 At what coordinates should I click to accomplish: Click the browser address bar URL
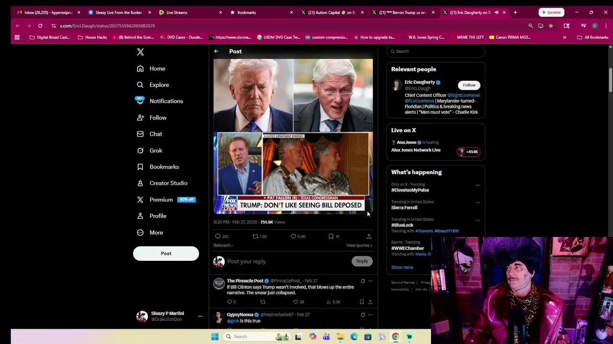click(x=107, y=26)
